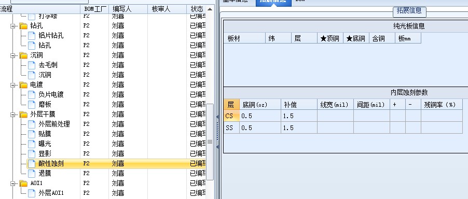Click the 1.5 补偿 cell in SS row

coord(299,128)
